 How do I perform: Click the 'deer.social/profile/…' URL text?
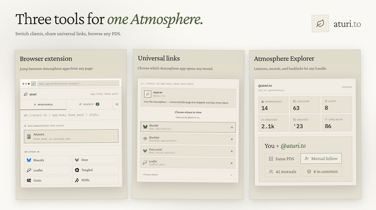tap(163, 153)
